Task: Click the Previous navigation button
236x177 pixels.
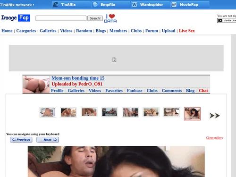Action: pyautogui.click(x=21, y=140)
